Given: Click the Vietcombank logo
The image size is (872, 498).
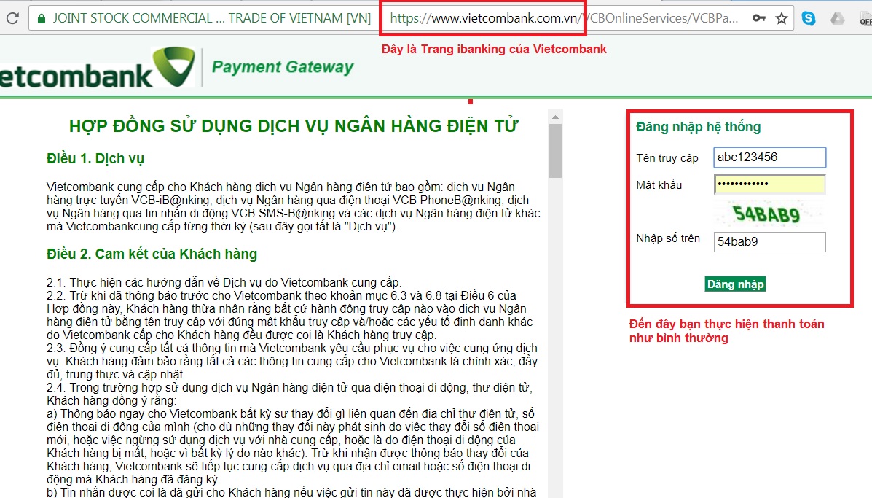Looking at the screenshot, I should (x=98, y=68).
